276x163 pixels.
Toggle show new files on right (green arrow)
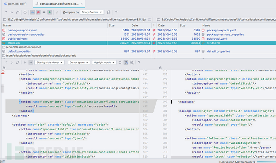pos(50,12)
